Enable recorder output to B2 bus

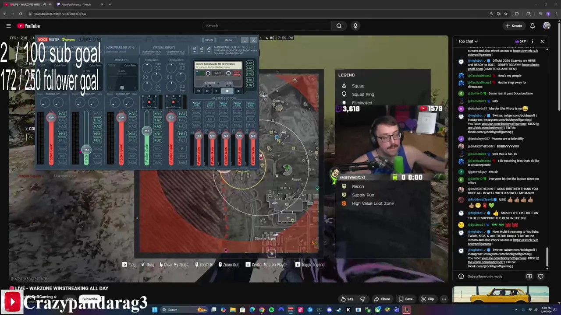click(250, 85)
